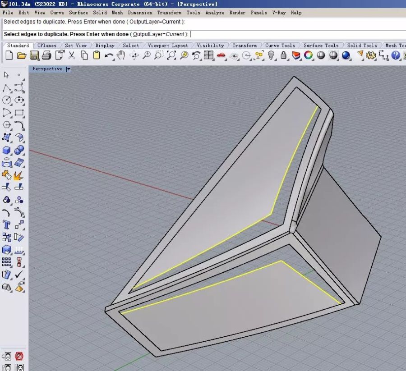The image size is (406, 371).
Task: Click the color wheel icon
Action: (x=309, y=55)
